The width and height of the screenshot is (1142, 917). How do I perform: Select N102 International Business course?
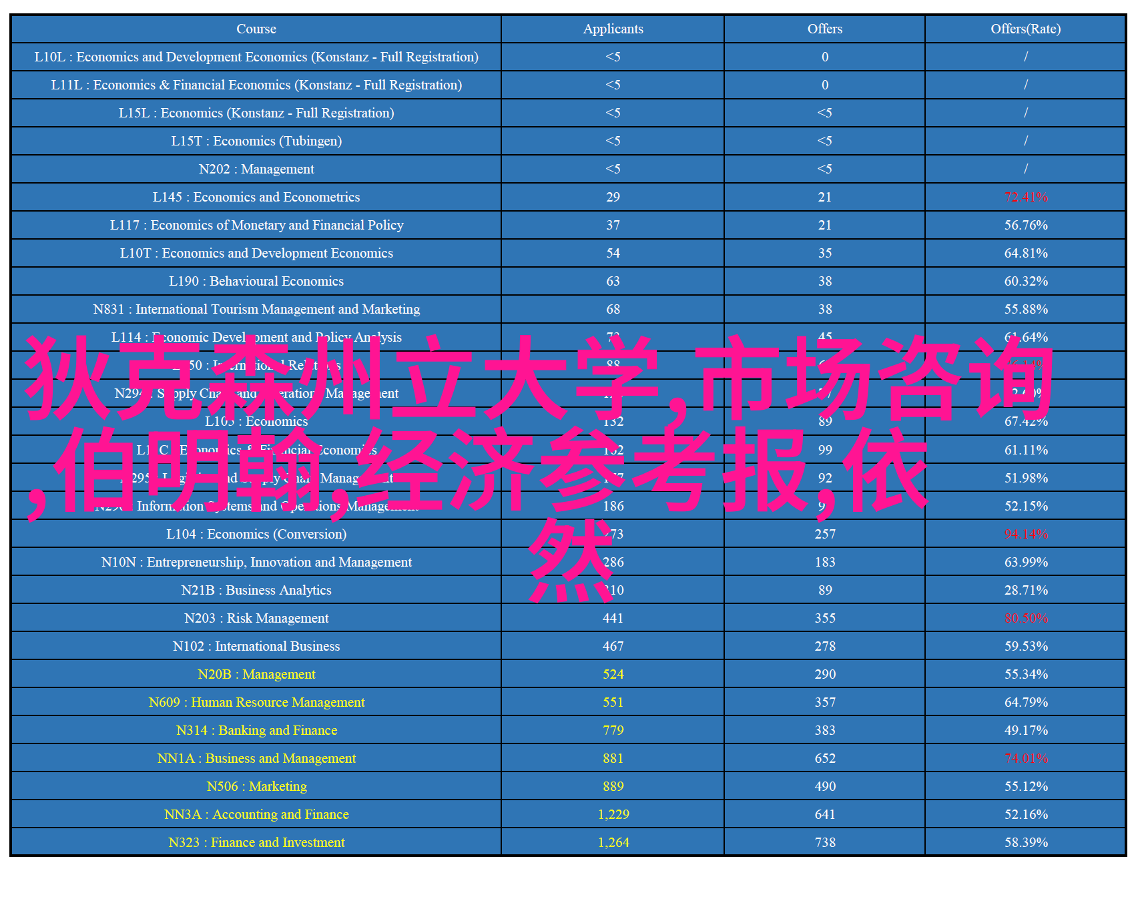click(x=256, y=646)
